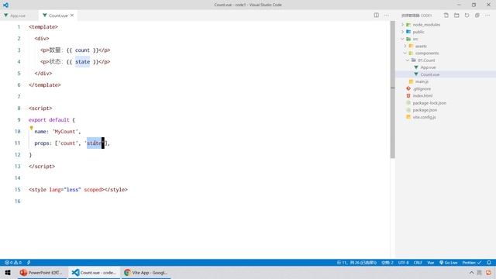Image resolution: width=496 pixels, height=279 pixels.
Task: Change indentation spaces setting in status bar
Action: coord(387,263)
